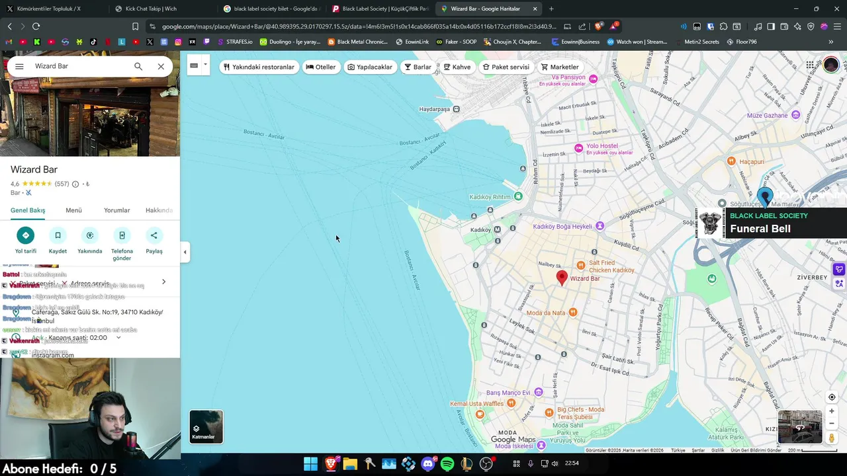Open the Google account avatar
The width and height of the screenshot is (847, 476).
click(x=831, y=65)
